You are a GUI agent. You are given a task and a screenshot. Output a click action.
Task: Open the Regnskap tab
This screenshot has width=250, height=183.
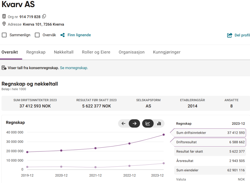36,52
